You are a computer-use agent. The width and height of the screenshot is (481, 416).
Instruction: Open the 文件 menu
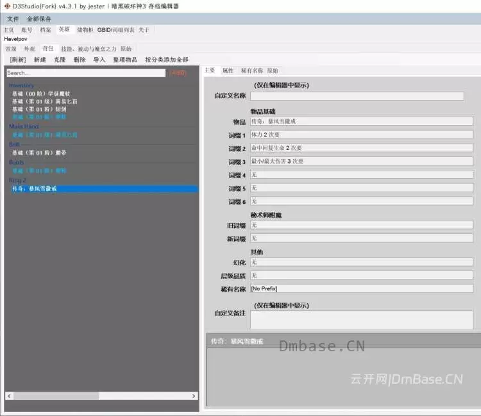coord(13,19)
